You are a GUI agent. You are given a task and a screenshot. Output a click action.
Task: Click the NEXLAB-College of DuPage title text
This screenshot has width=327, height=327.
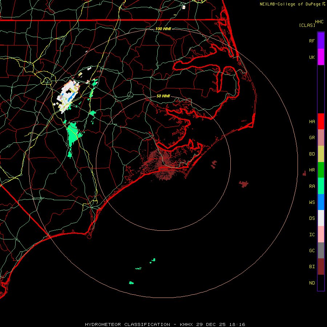tap(290, 4)
